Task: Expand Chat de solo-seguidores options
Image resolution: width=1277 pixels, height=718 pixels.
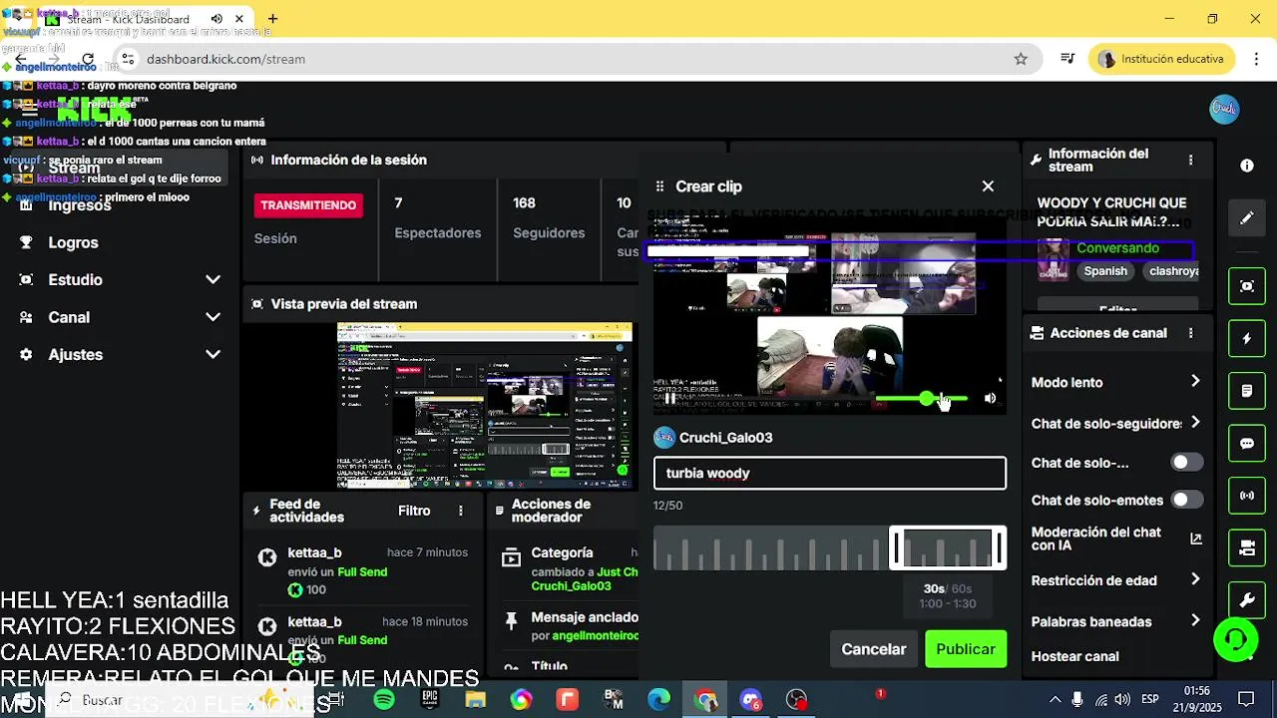Action: point(1195,423)
